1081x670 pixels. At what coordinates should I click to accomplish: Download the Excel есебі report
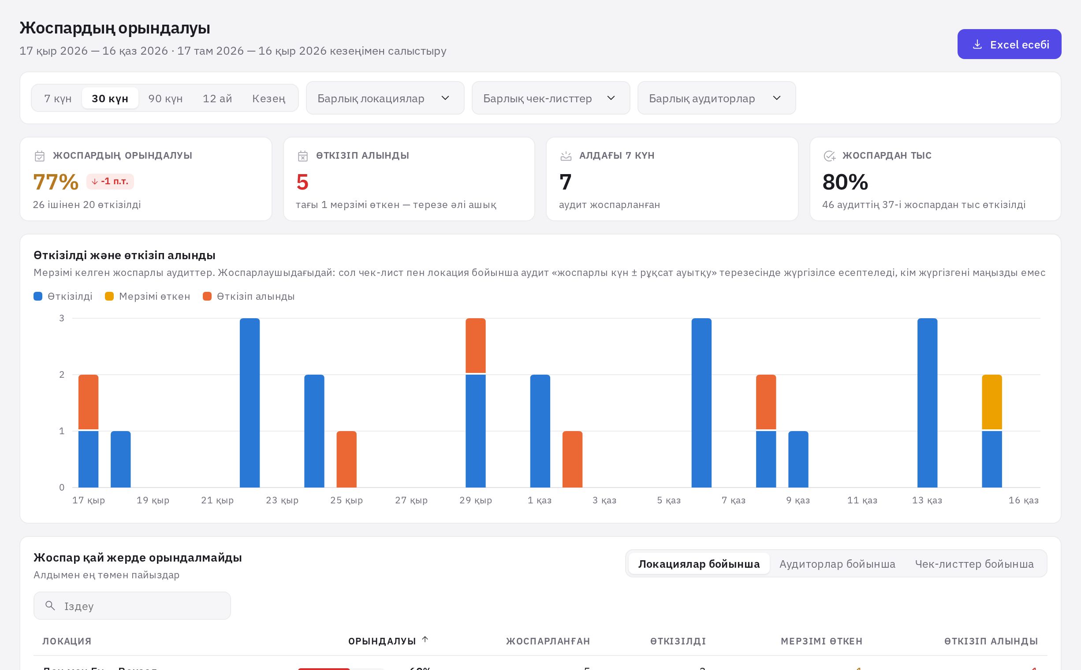[1009, 45]
